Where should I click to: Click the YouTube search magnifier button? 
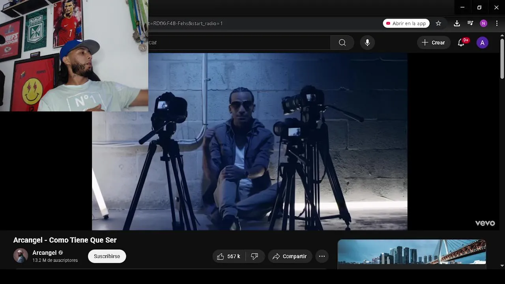(x=342, y=43)
